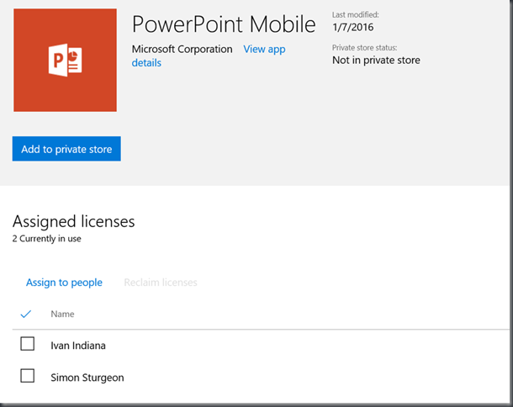Select the Simon Sturgeon name entry
This screenshot has height=407, width=513.
tap(87, 378)
